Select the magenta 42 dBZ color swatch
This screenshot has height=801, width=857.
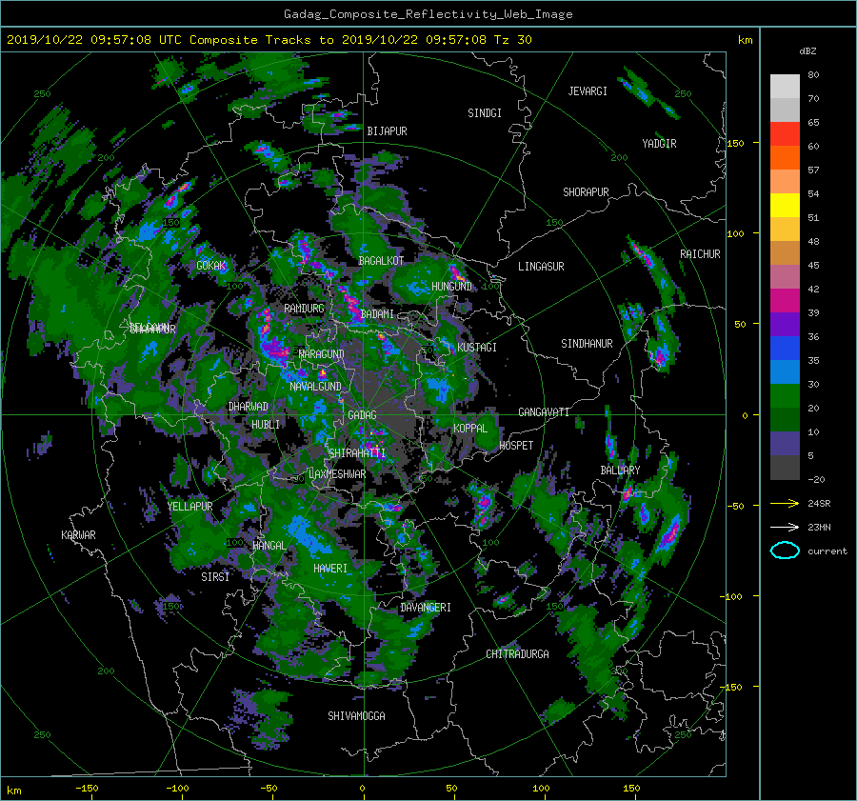(x=785, y=300)
